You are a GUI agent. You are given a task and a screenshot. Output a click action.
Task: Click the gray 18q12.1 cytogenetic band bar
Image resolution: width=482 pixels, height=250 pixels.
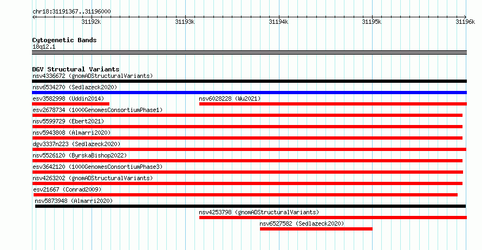(249, 52)
